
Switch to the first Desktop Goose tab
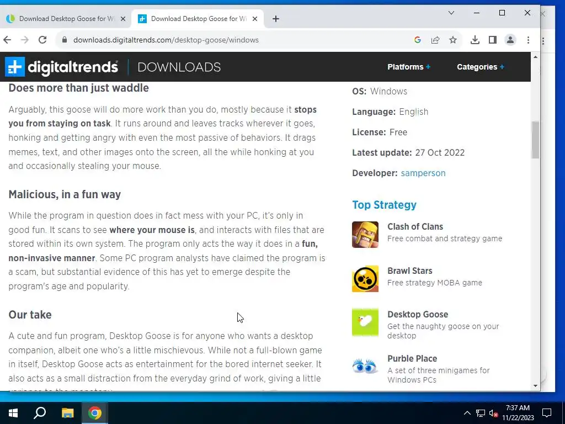[66, 19]
